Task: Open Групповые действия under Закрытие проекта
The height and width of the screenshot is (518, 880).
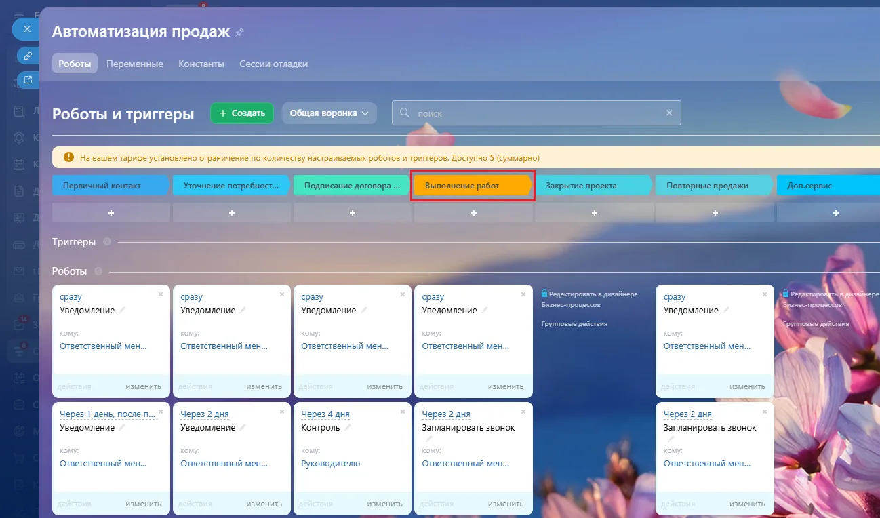Action: (x=574, y=324)
